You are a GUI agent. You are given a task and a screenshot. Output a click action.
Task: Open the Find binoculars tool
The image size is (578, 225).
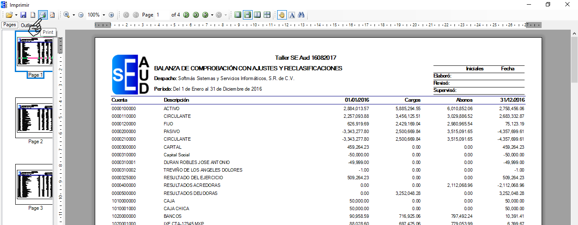click(301, 15)
